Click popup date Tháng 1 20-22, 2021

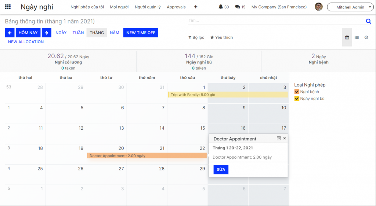pos(232,148)
